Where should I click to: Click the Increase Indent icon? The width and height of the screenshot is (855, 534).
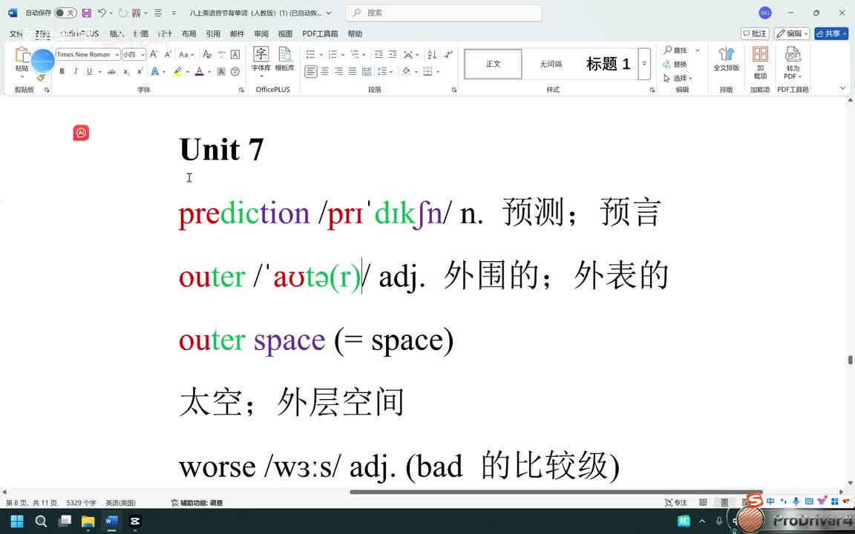click(393, 54)
